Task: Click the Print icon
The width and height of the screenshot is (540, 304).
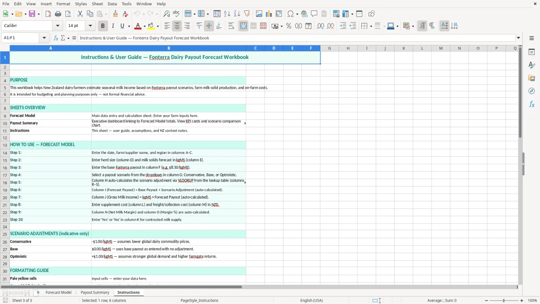Action: (x=58, y=14)
